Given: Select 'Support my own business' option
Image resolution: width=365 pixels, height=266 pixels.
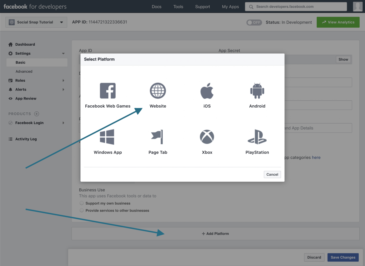Looking at the screenshot, I should (82, 203).
